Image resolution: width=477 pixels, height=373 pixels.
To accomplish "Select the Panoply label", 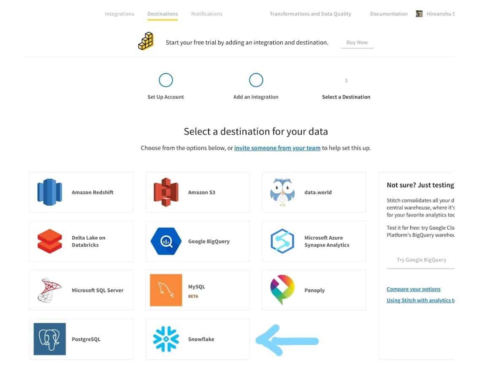I will point(314,290).
